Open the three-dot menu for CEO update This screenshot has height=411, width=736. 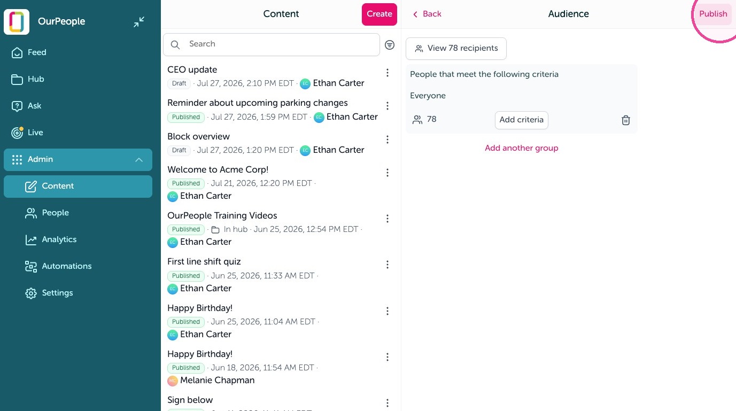click(388, 73)
